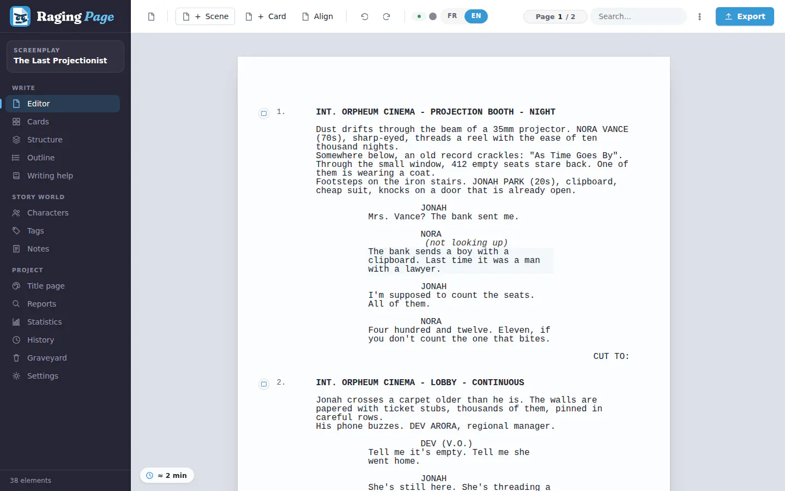
Task: View the History section
Action: pos(63,340)
